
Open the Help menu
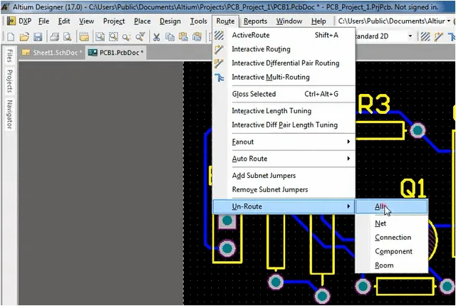point(318,21)
